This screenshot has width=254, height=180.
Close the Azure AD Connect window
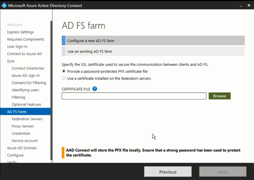point(249,5)
